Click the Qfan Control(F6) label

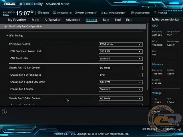point(88,13)
